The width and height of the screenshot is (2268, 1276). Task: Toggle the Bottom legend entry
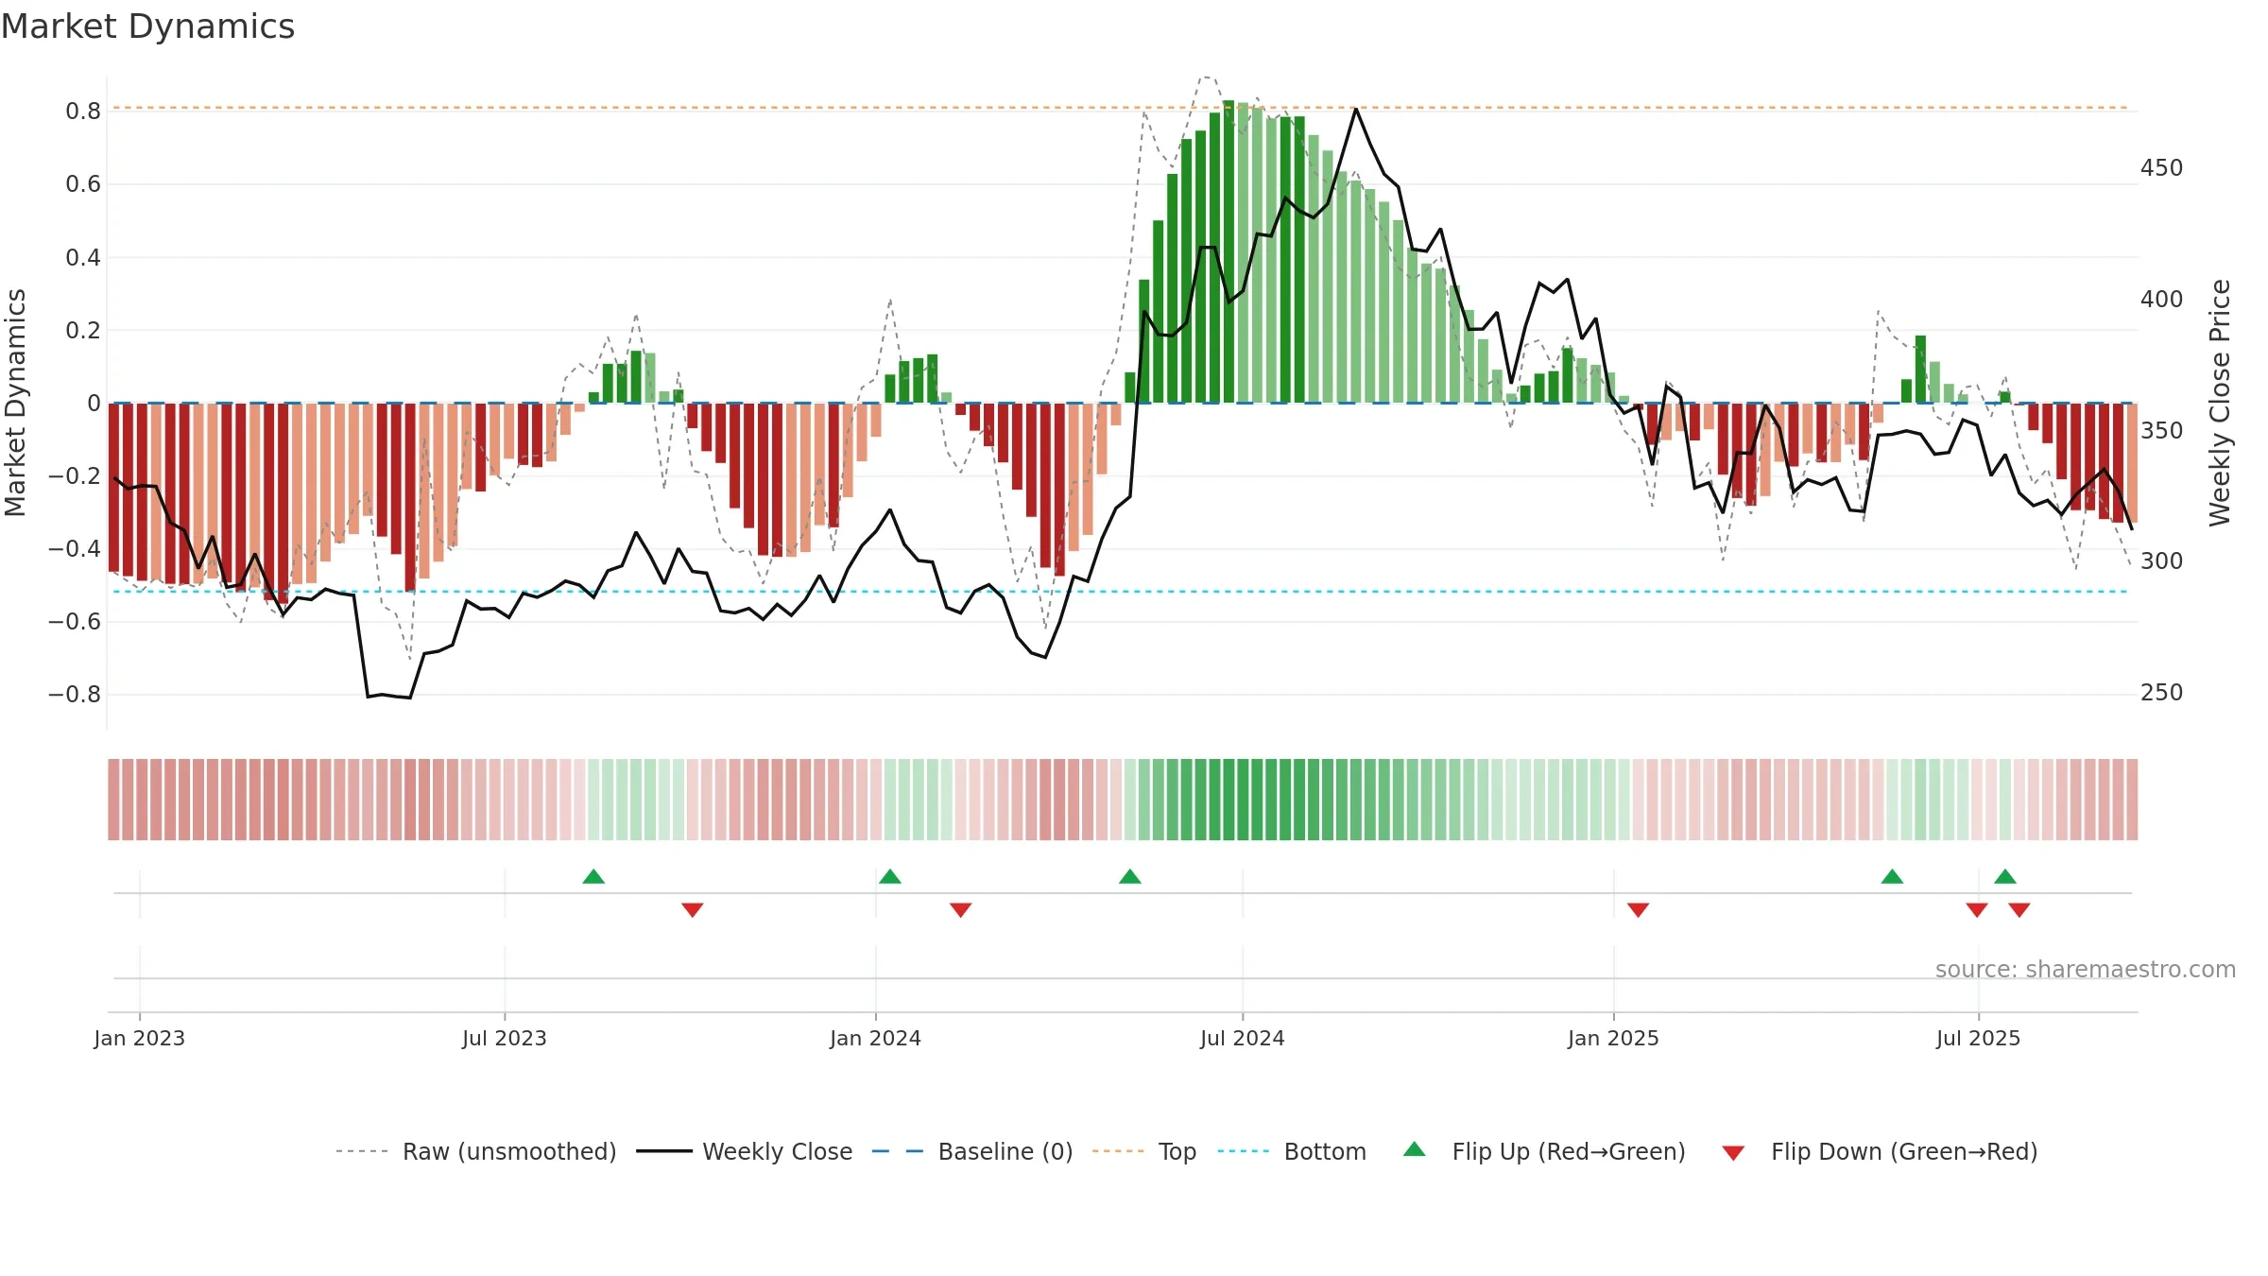1292,1151
